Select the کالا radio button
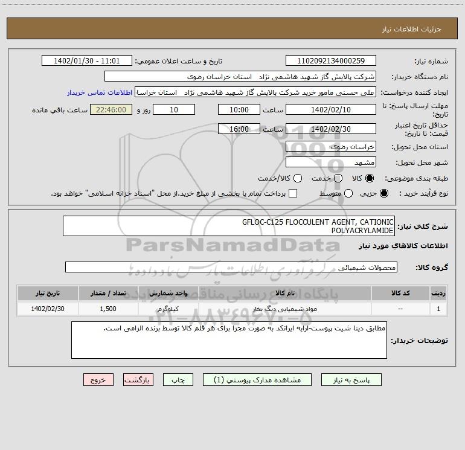 click(x=370, y=178)
